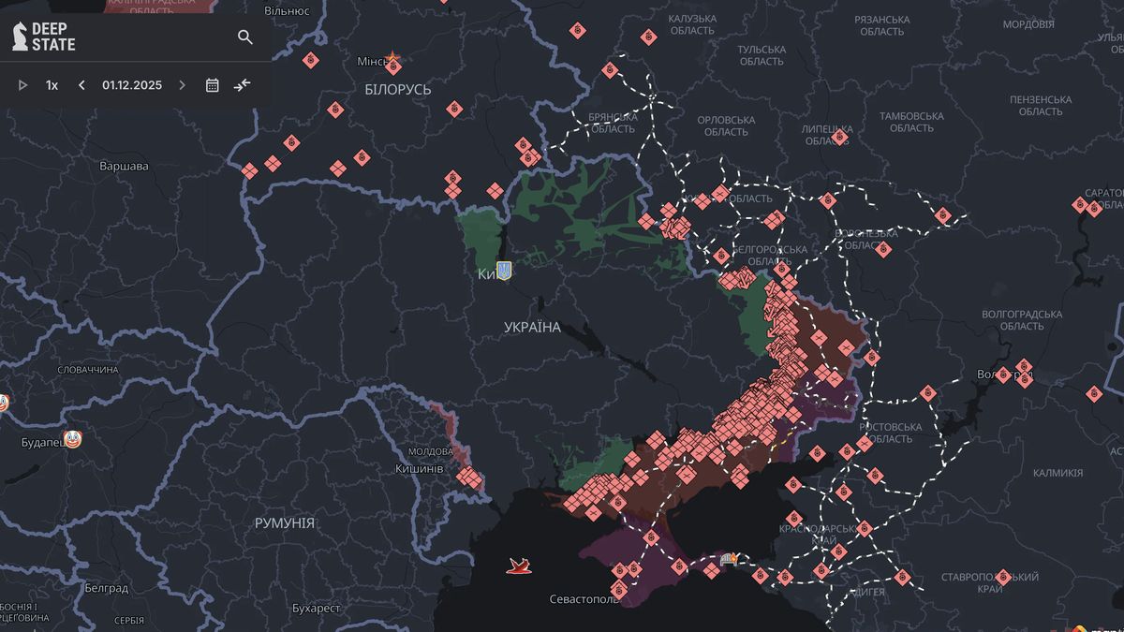Collapse the timeline control panel
The width and height of the screenshot is (1124, 632).
243,85
